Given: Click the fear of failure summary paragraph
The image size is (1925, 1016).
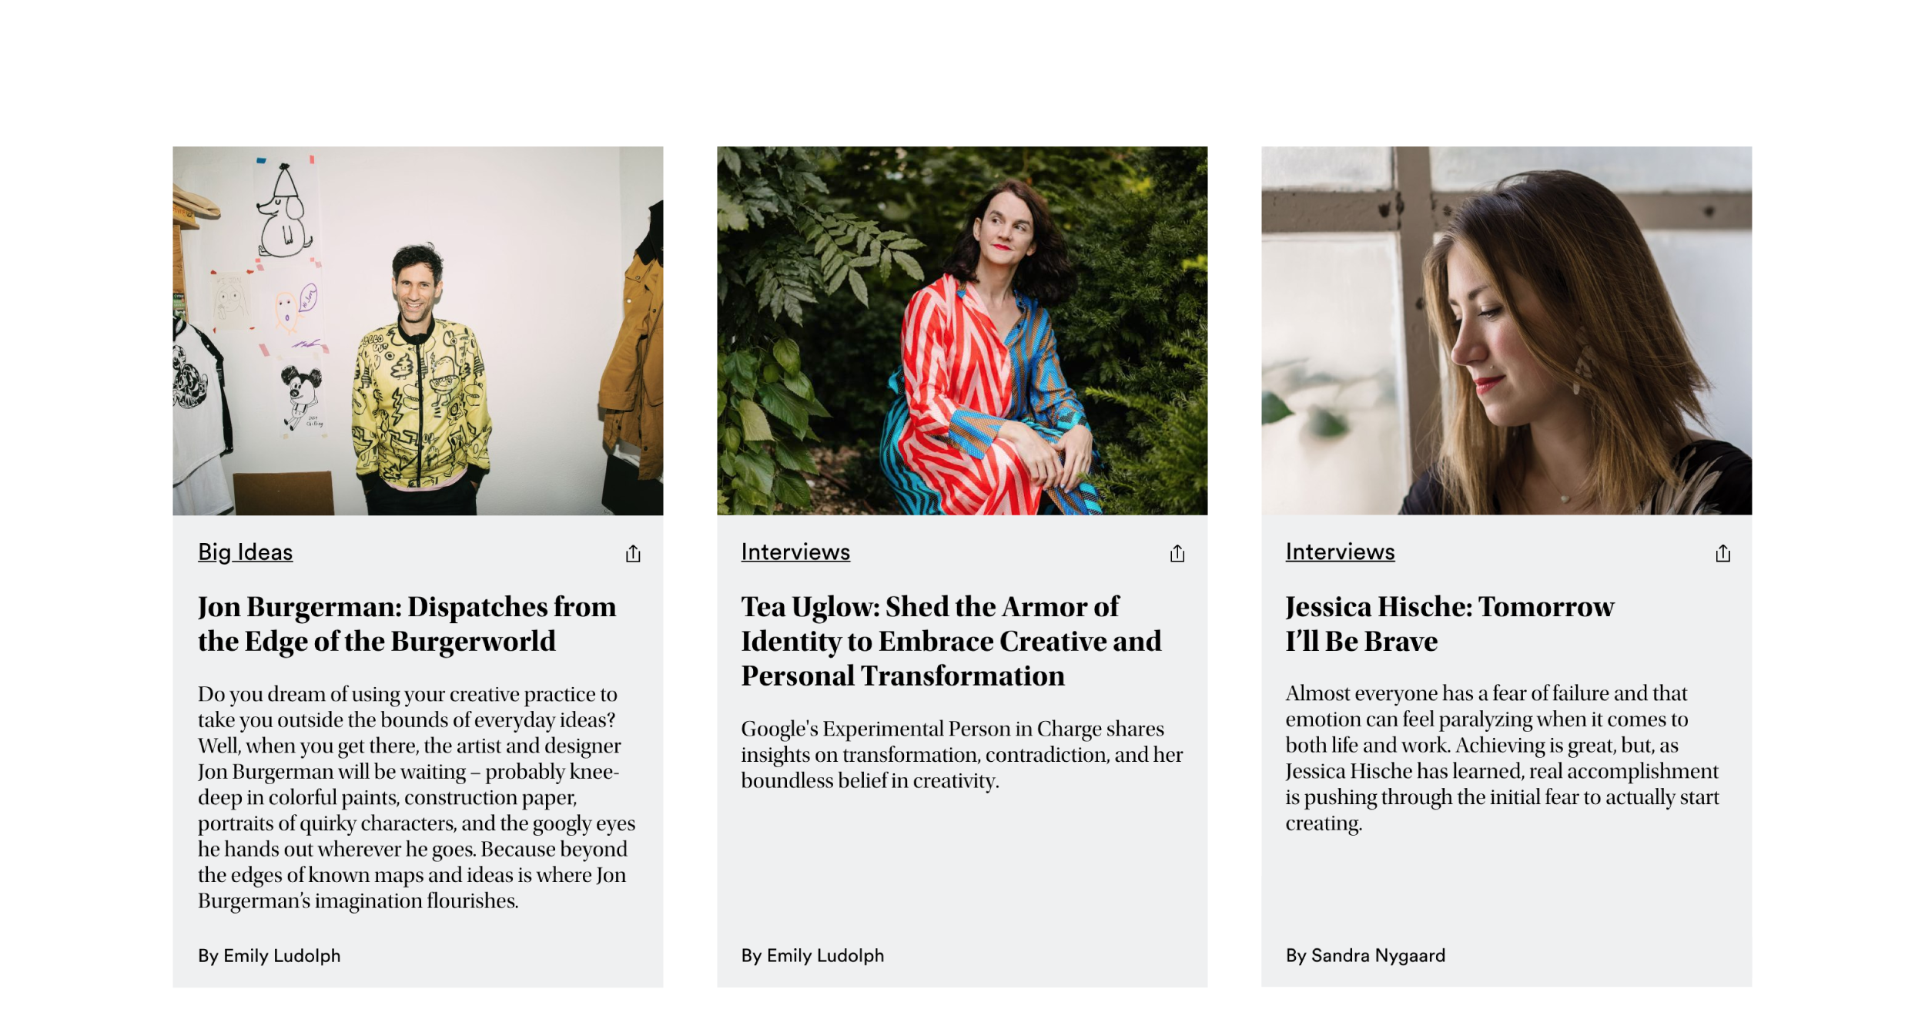Looking at the screenshot, I should tap(1501, 758).
